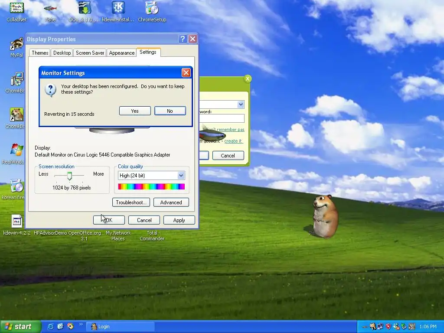Select the fishe desktop icon

[50, 9]
